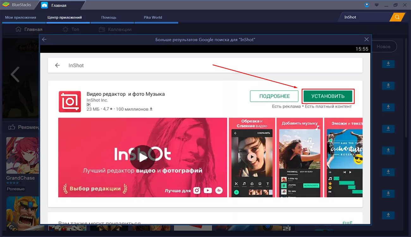Click the BlueStacks logo in title bar
This screenshot has width=411, height=237.
(6, 5)
